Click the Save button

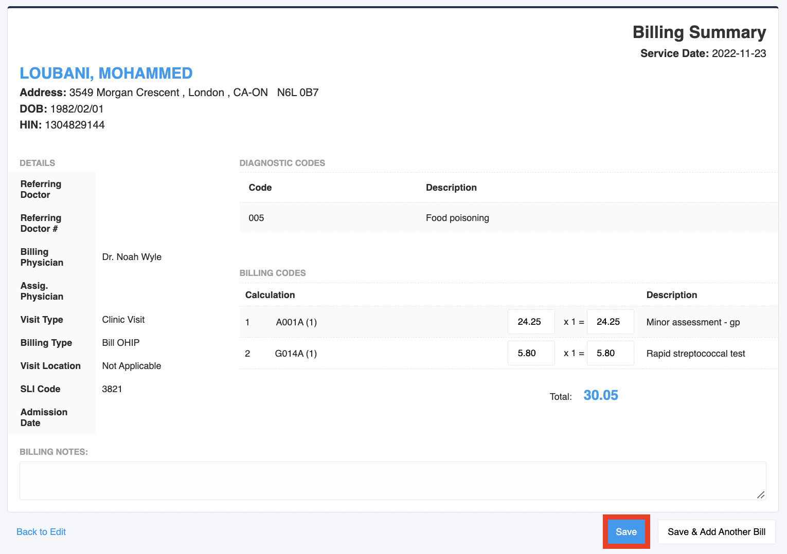click(x=626, y=531)
